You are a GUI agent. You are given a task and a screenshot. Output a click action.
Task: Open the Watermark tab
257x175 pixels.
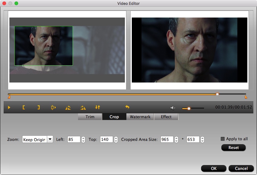tap(140, 117)
